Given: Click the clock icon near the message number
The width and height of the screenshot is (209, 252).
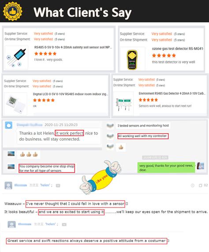Looking at the screenshot, I should (x=193, y=185).
